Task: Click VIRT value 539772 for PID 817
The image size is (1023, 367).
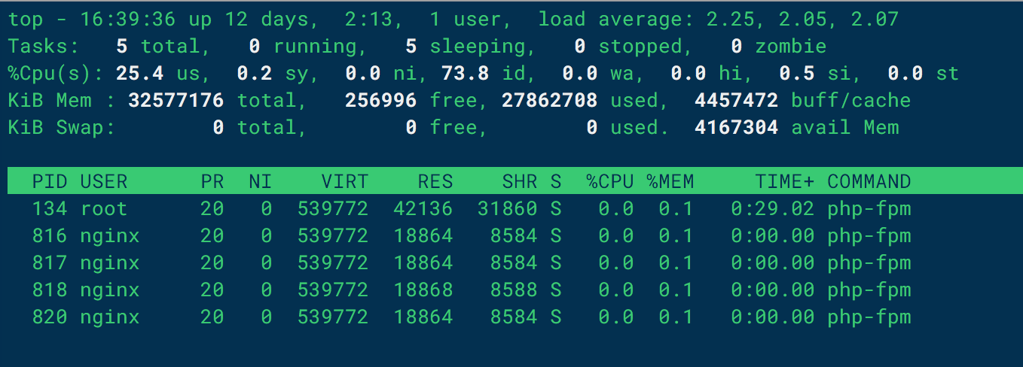Action: 333,262
